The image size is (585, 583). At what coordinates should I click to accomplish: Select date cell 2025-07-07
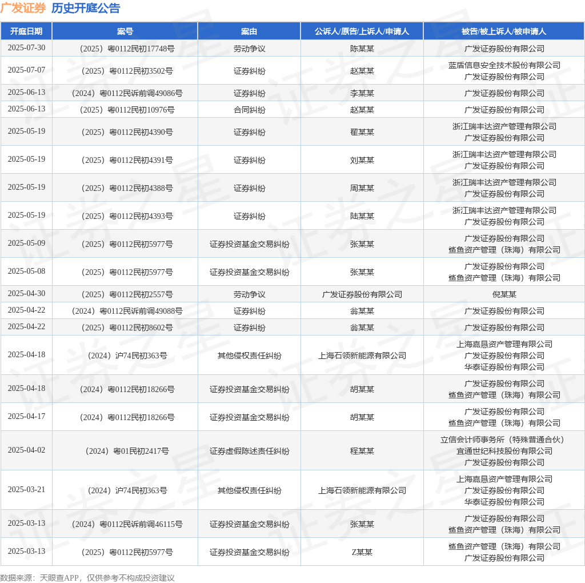(26, 70)
